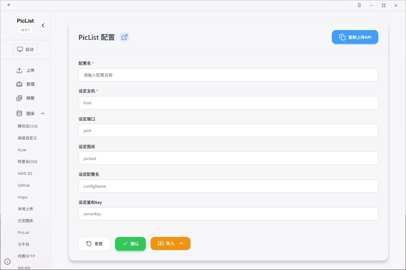
Task: Close the PicList window
Action: 396,5
